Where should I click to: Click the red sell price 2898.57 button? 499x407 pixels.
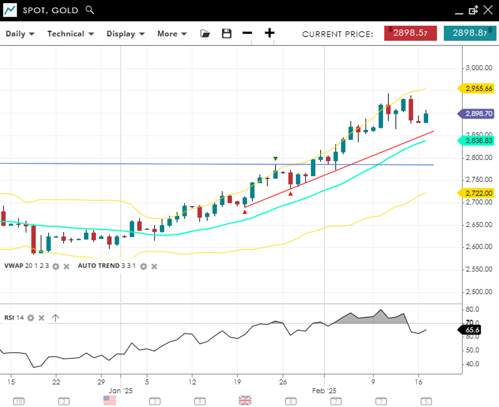[x=410, y=33]
